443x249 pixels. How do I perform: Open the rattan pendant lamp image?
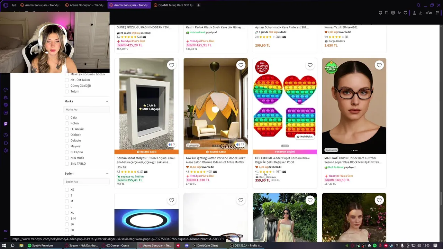216,104
